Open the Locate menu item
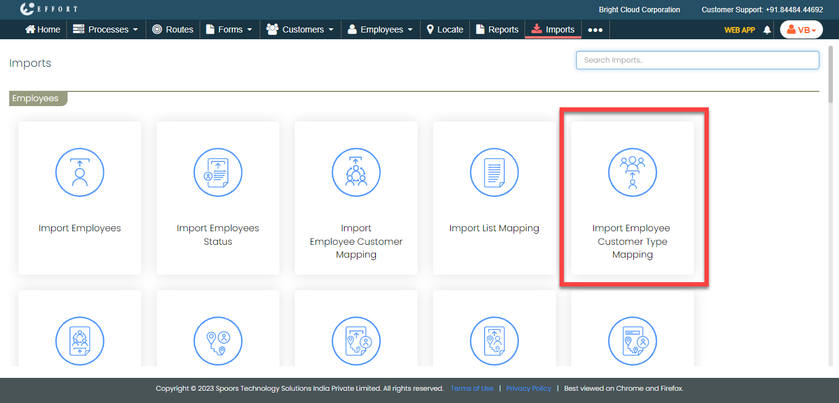This screenshot has height=403, width=839. pos(445,29)
